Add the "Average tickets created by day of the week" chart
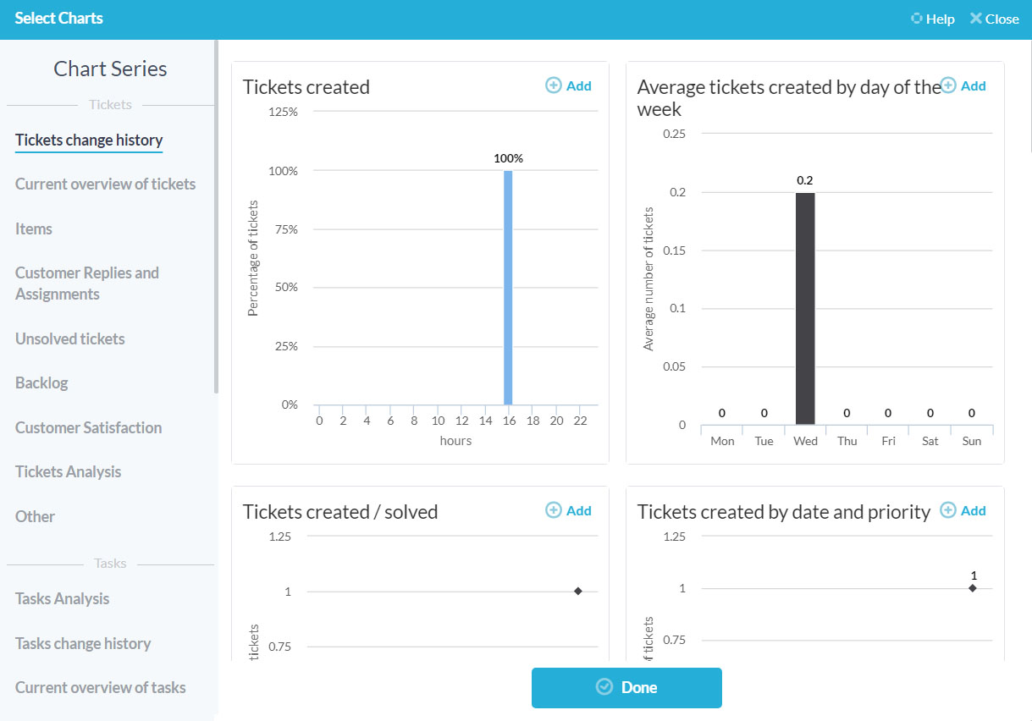 [x=963, y=85]
